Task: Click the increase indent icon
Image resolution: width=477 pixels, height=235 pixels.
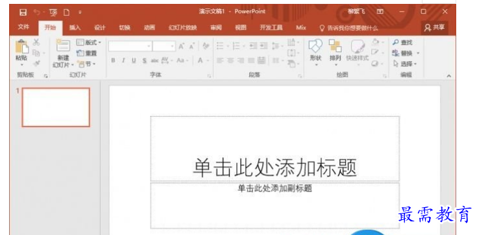Action: pos(263,46)
